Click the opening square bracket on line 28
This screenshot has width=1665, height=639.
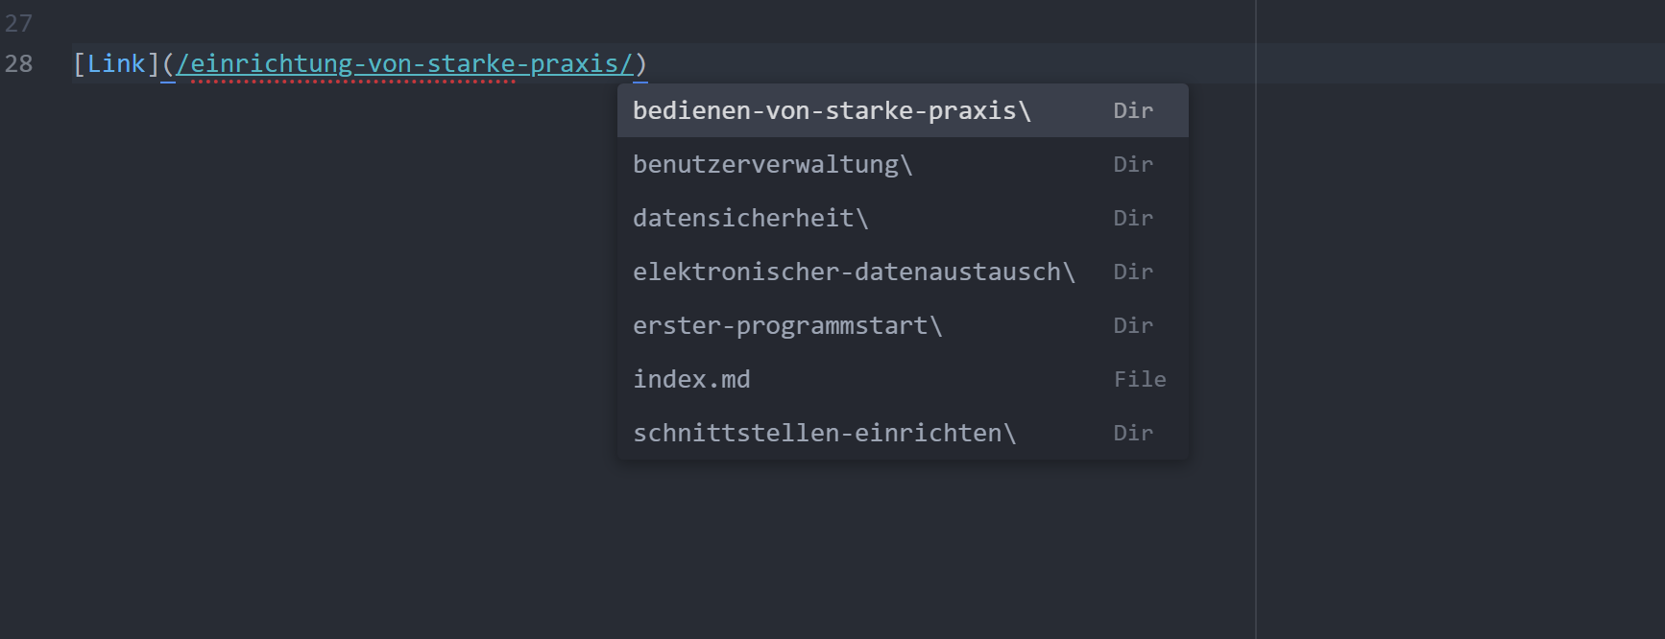tap(79, 64)
